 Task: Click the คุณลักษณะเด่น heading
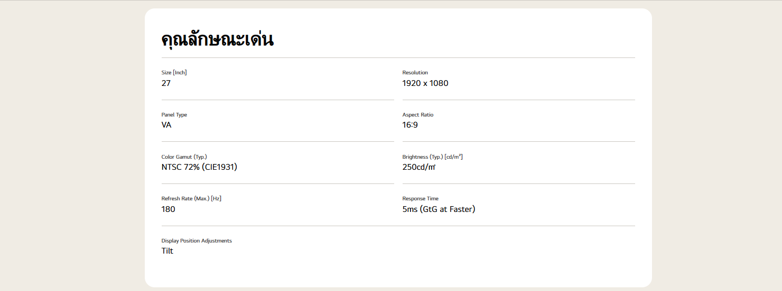tap(217, 40)
